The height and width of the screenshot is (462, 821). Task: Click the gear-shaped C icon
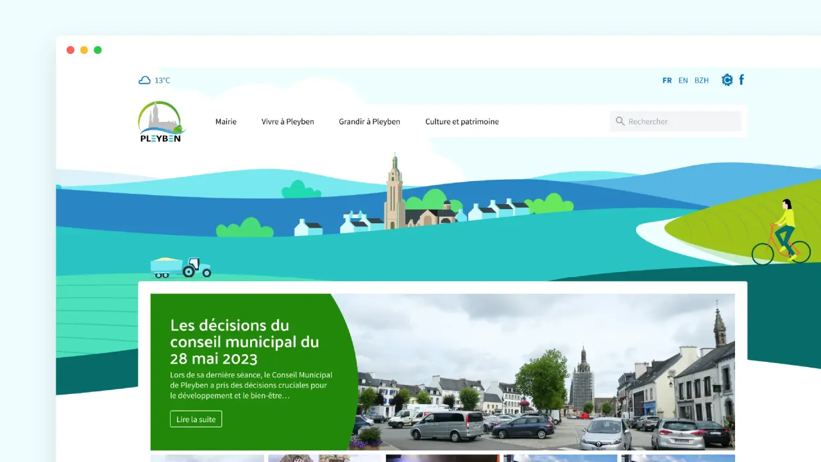click(x=727, y=80)
